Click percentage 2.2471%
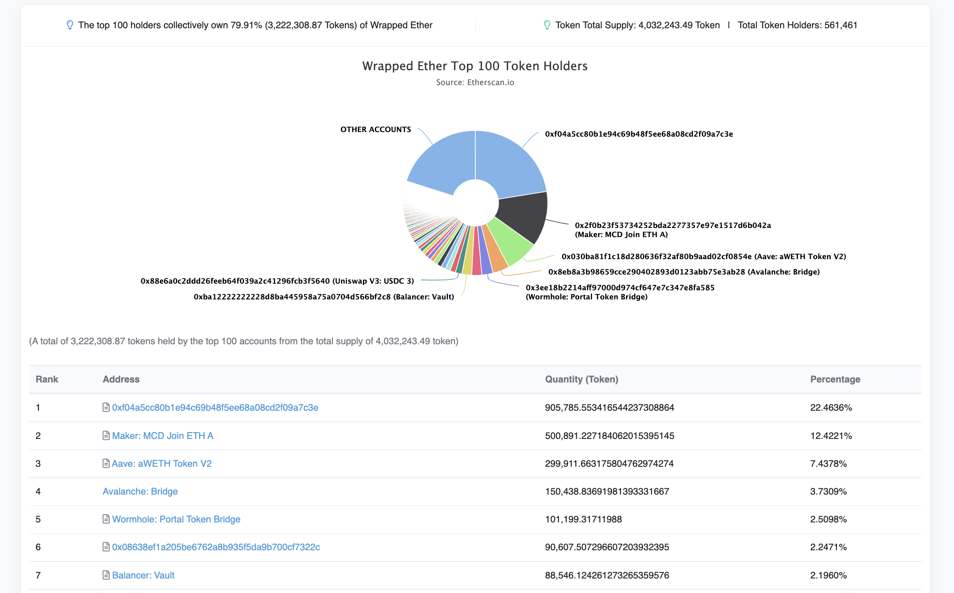Viewport: 954px width, 593px height. 829,547
